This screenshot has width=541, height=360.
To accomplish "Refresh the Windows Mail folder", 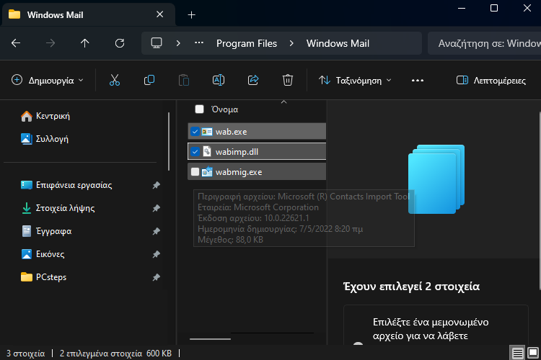I will tap(120, 43).
